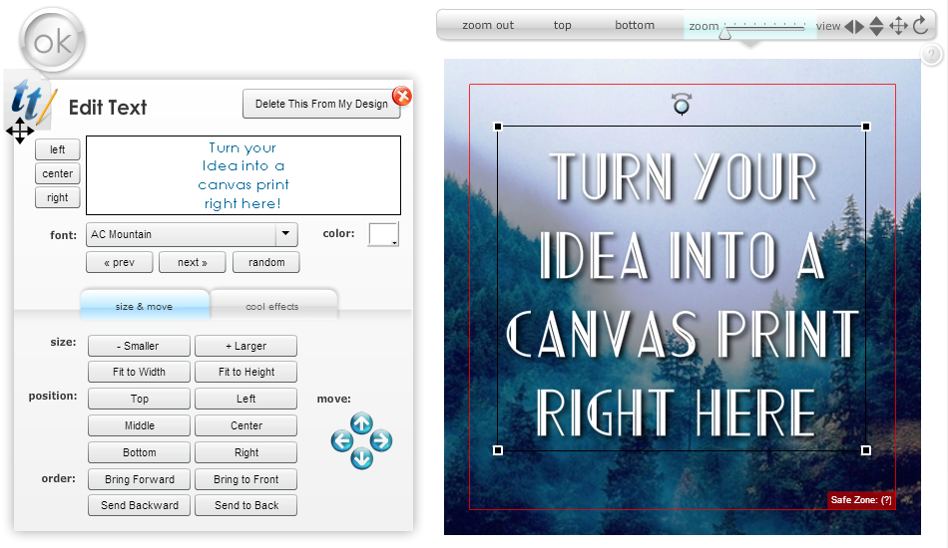The width and height of the screenshot is (948, 548).
Task: Click Send to Back
Action: coord(246,505)
